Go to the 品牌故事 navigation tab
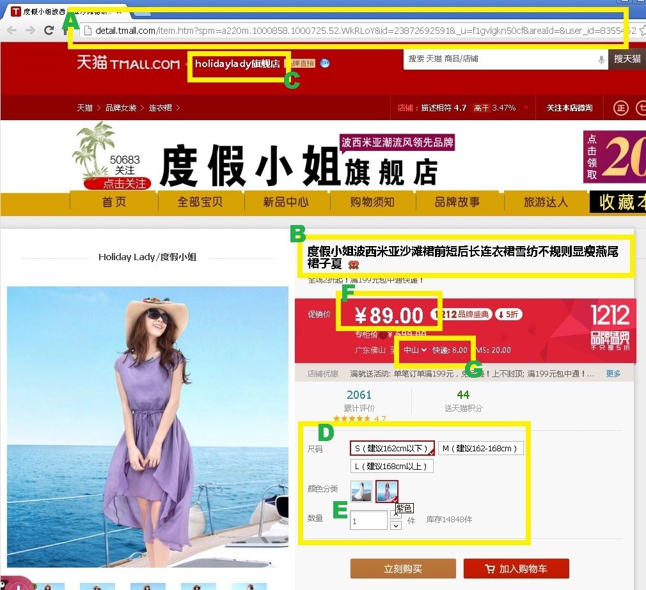The width and height of the screenshot is (646, 590). 457,202
